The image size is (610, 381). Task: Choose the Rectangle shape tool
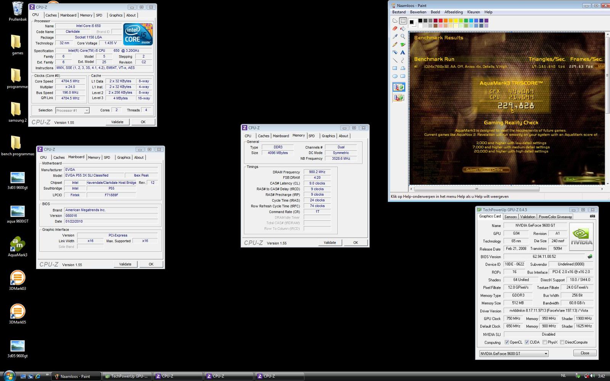coord(395,68)
